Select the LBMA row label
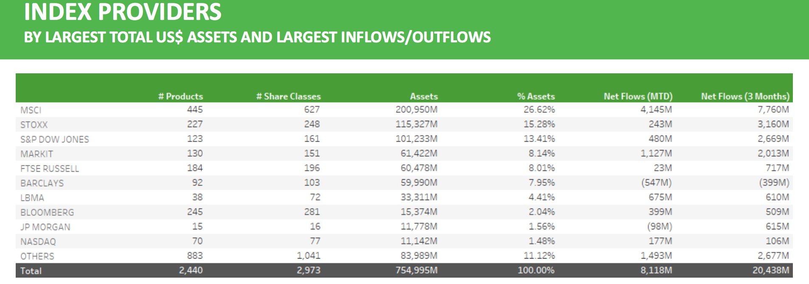 tap(32, 198)
